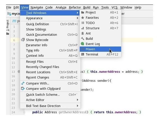Image resolution: width=159 pixels, height=121 pixels.
Task: Open the Help menu
Action: (x=138, y=7)
